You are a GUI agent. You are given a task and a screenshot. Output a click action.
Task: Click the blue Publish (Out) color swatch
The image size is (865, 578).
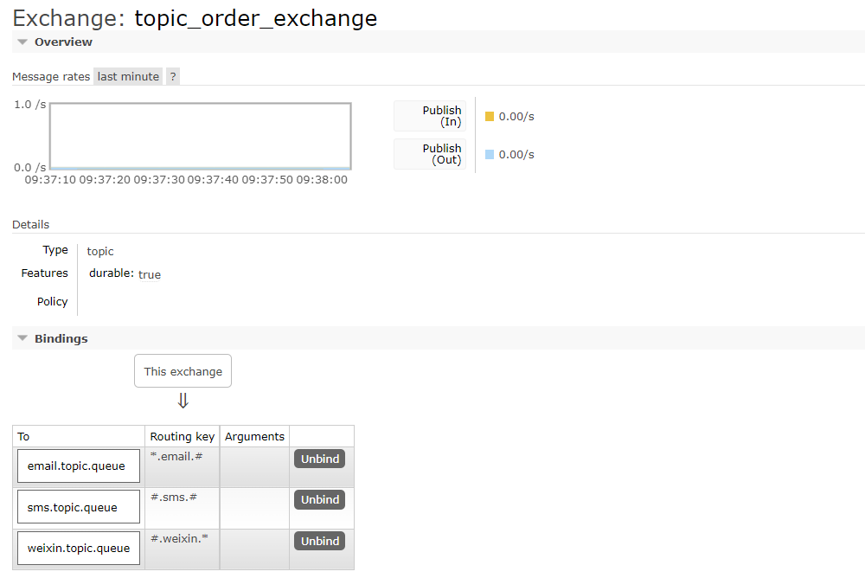tap(490, 154)
